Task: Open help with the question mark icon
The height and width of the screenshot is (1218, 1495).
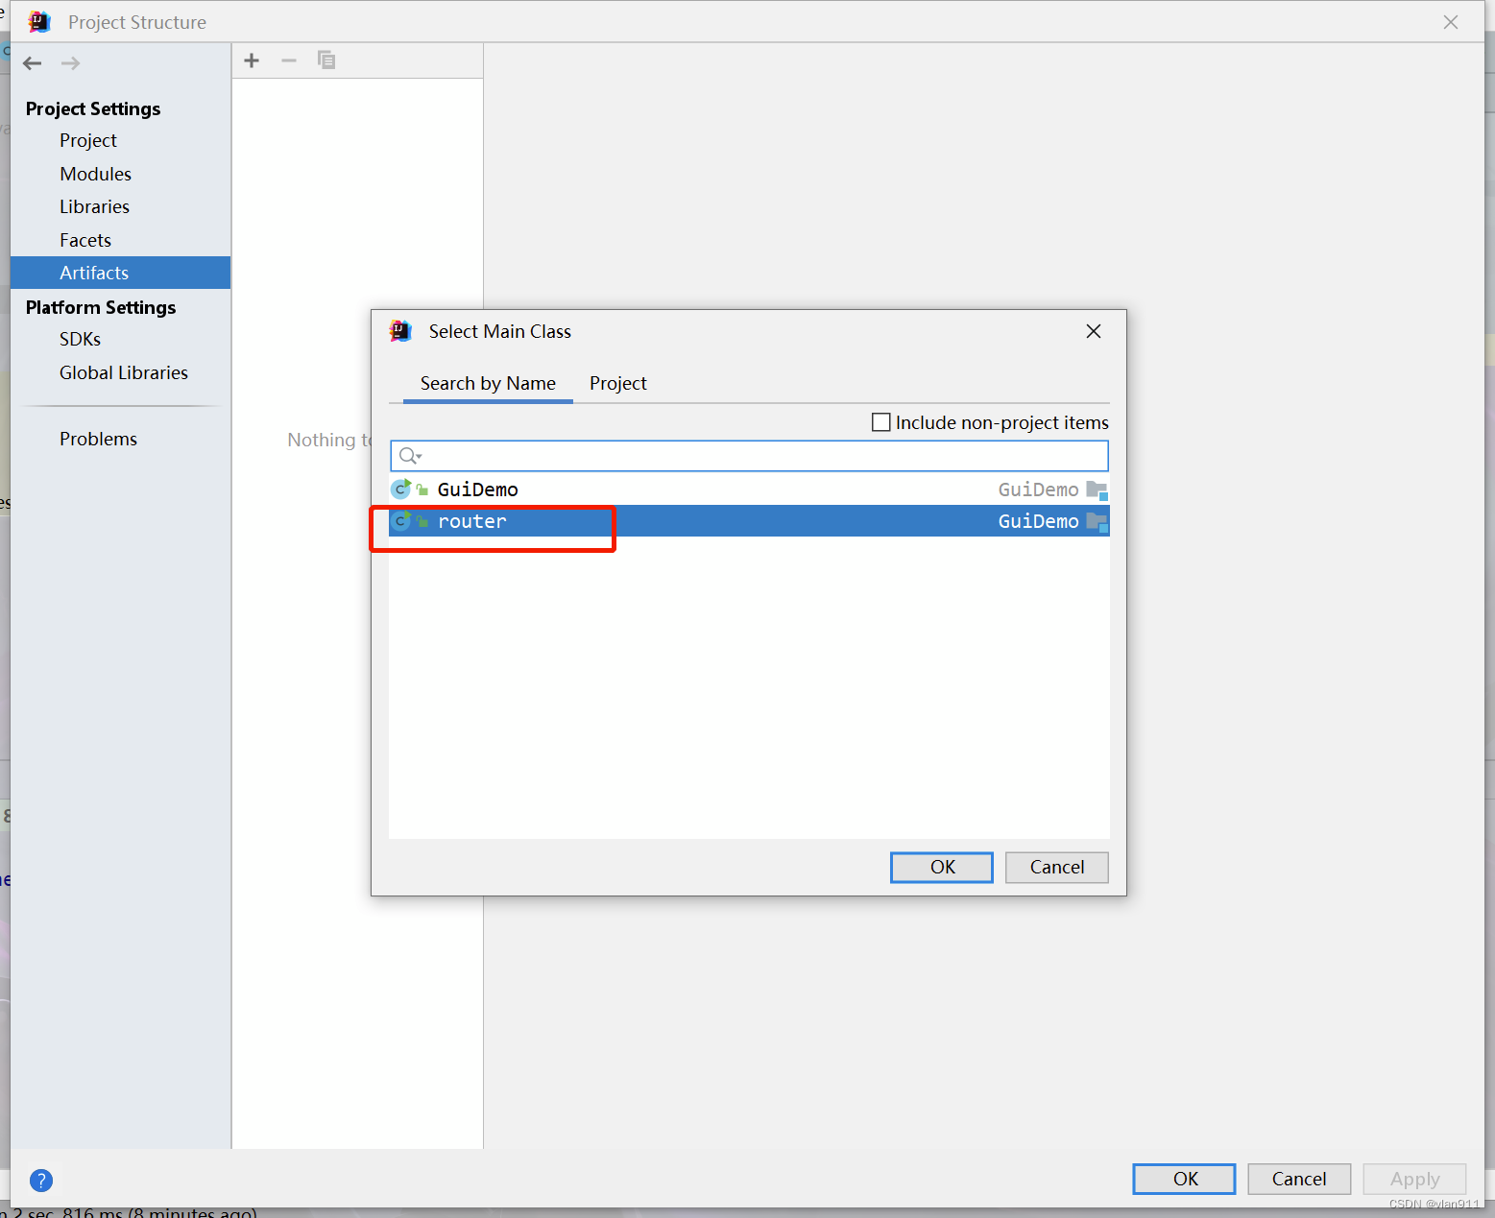Action: [41, 1181]
